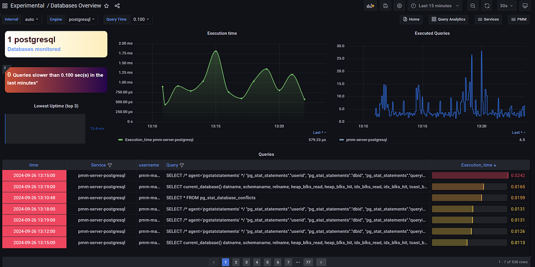The height and width of the screenshot is (267, 535).
Task: Mark the dashboard as favorite with the star
Action: tap(106, 5)
